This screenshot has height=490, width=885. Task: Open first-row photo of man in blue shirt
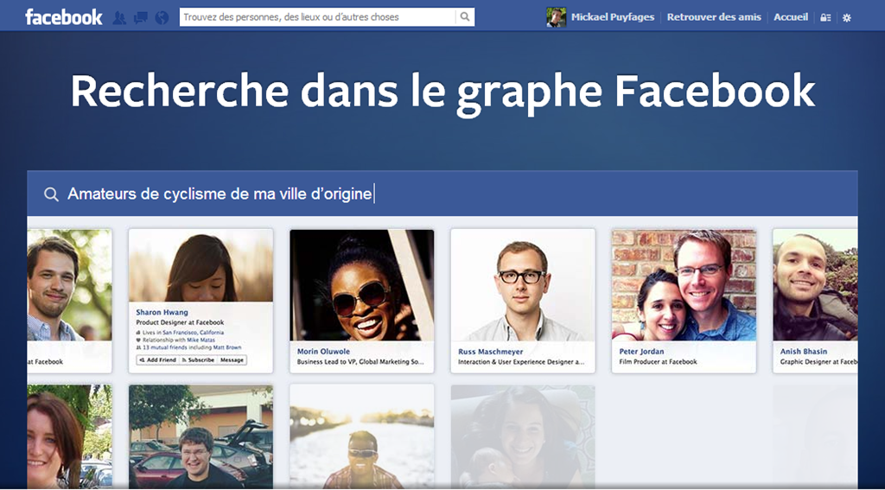click(69, 285)
